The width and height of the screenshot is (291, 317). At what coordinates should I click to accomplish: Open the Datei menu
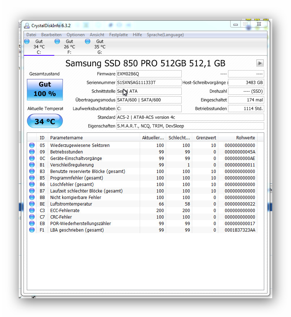click(x=31, y=35)
